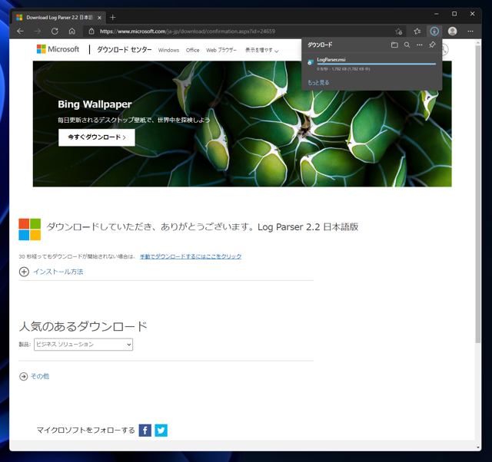This screenshot has width=492, height=462.
Task: Toggle the downloads toolbar icon
Action: (x=434, y=31)
